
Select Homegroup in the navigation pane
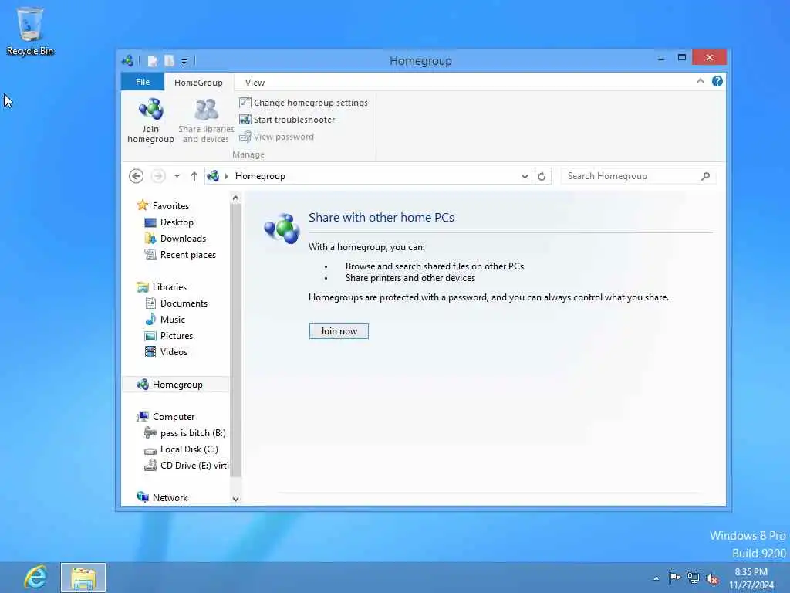175,385
